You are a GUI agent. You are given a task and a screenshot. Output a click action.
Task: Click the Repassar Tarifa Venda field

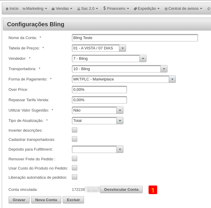(x=99, y=100)
